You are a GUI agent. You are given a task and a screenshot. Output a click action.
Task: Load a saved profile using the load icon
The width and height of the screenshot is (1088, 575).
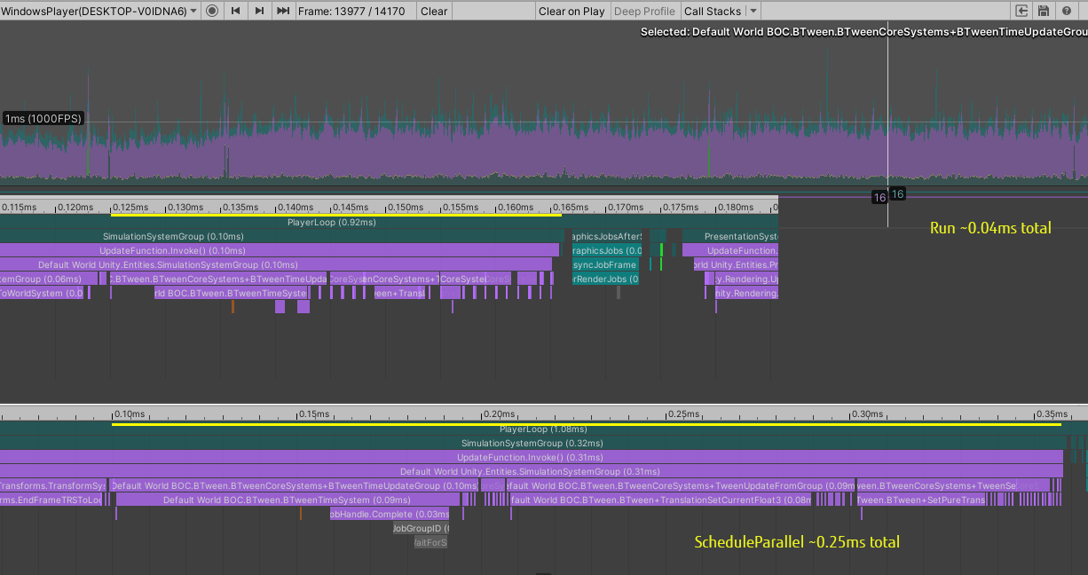(1021, 11)
